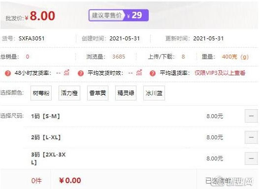Click the 货号 SXFA3051 text
This screenshot has height=189, width=261.
(x=23, y=38)
